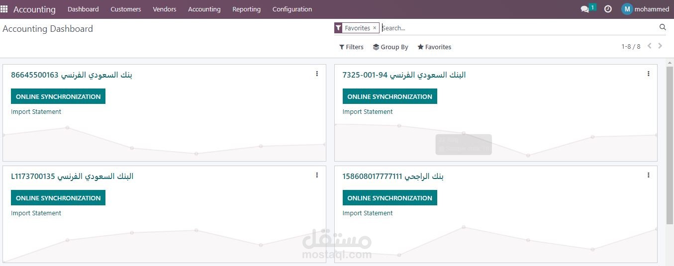Open the Configuration menu
Screen dimensions: 674x266
coord(292,9)
